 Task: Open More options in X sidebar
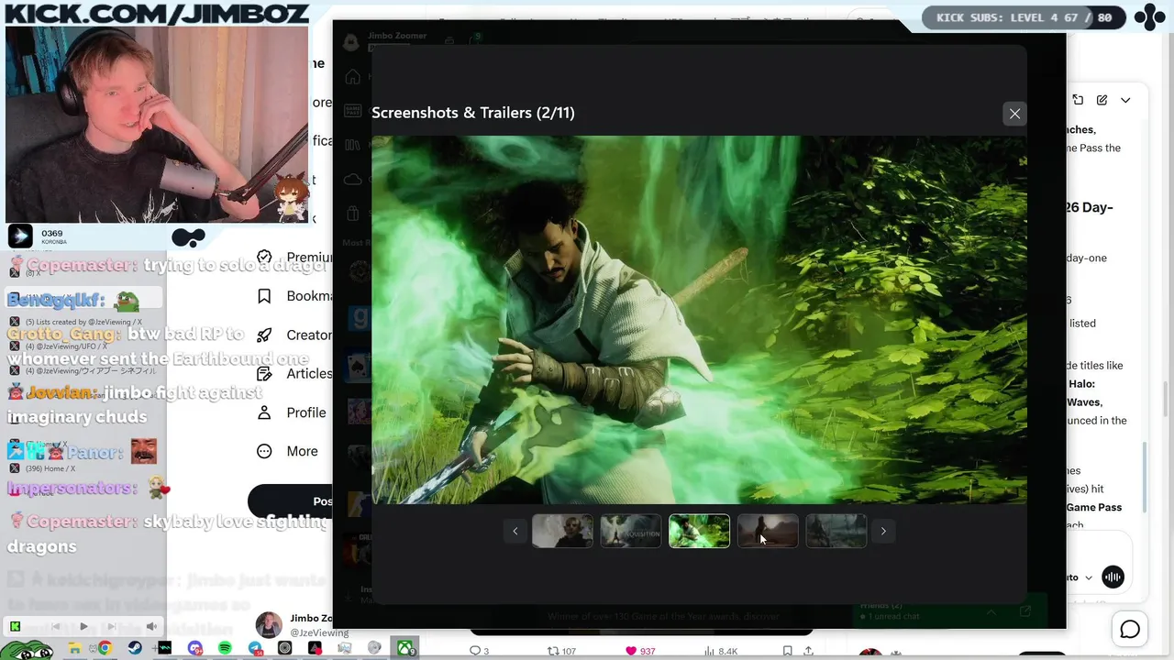coord(288,451)
